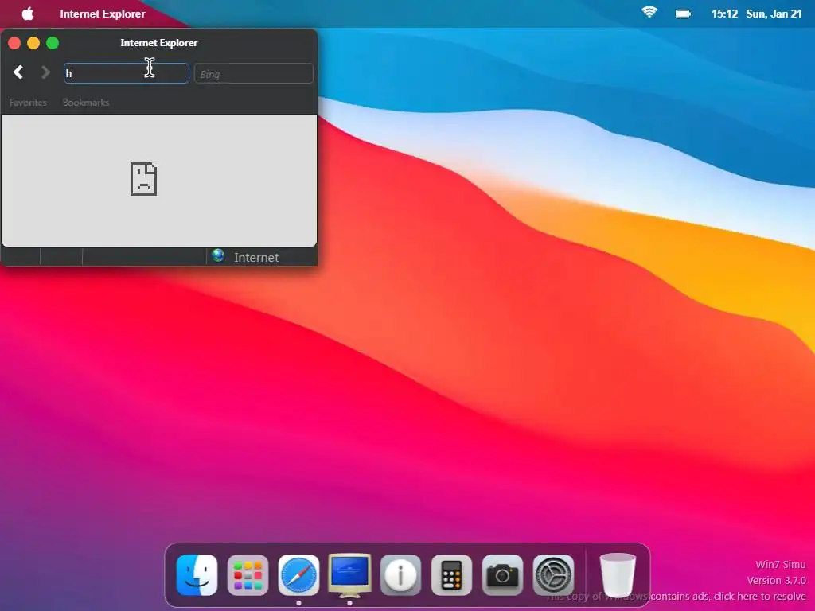Open the blue monitor icon in dock
Image resolution: width=815 pixels, height=611 pixels.
point(350,574)
